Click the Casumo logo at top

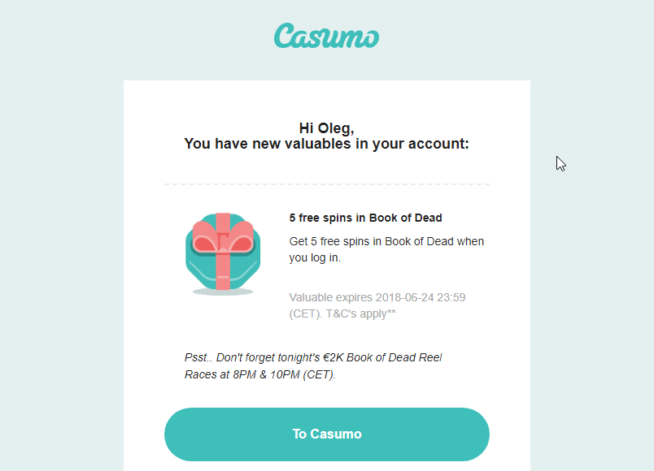click(326, 36)
